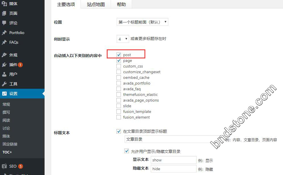Open the heading count dropdown showing 4
Image resolution: width=283 pixels, height=175 pixels.
123,39
